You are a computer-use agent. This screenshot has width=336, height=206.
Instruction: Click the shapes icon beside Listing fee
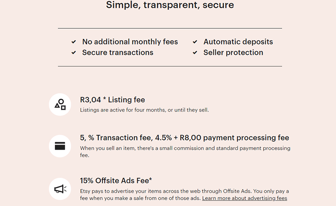[60, 105]
